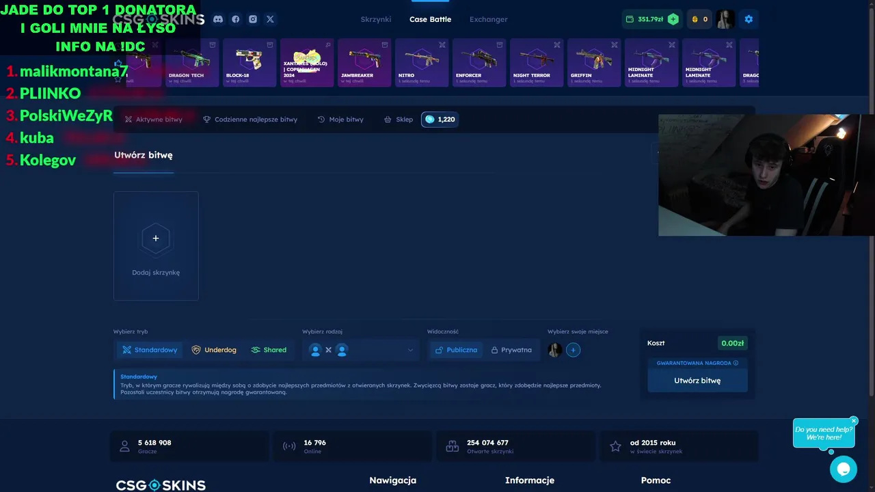Open the Sklep tab
Viewport: 875px width, 492px height.
(399, 119)
